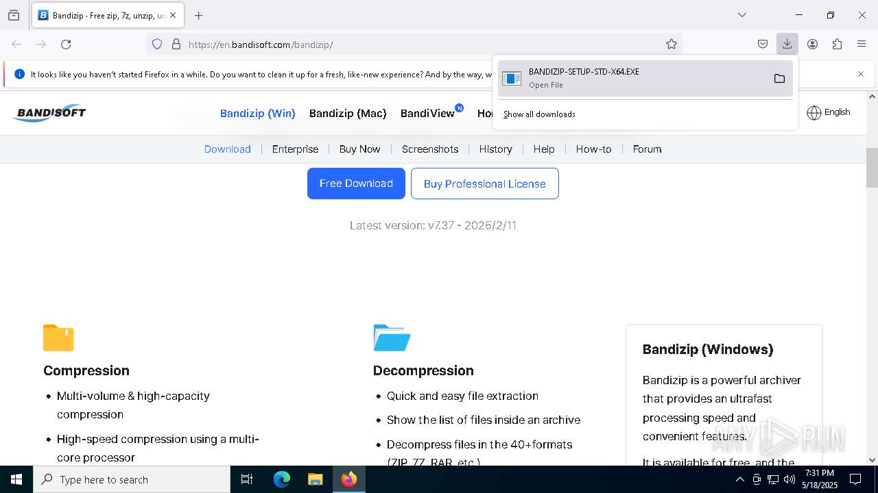Open the Bandizip (Mac) menu
The height and width of the screenshot is (493, 878).
[348, 113]
